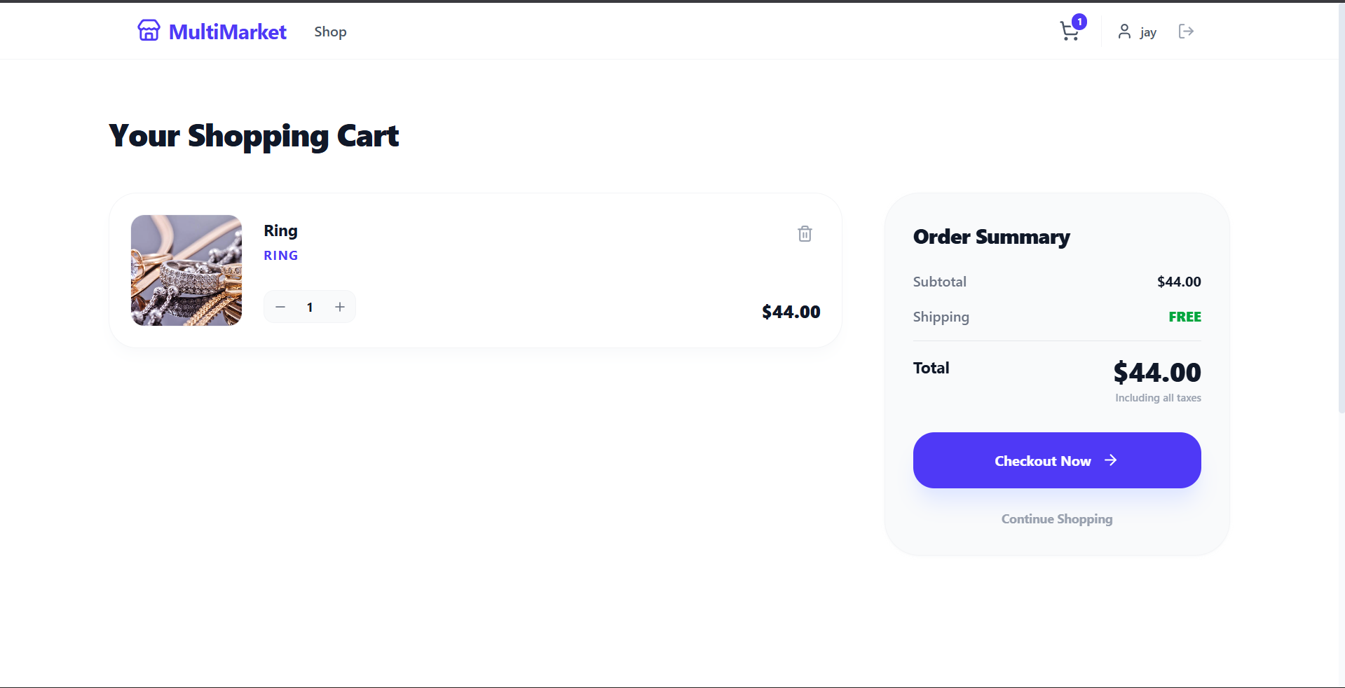Click the MultiMarket storefront logo icon
Image resolution: width=1345 pixels, height=688 pixels.
(149, 31)
